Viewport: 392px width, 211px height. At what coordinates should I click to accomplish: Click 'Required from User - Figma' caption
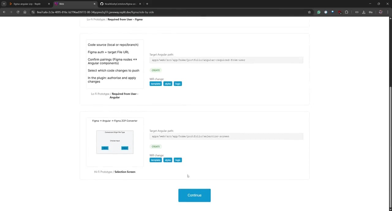tap(125, 19)
